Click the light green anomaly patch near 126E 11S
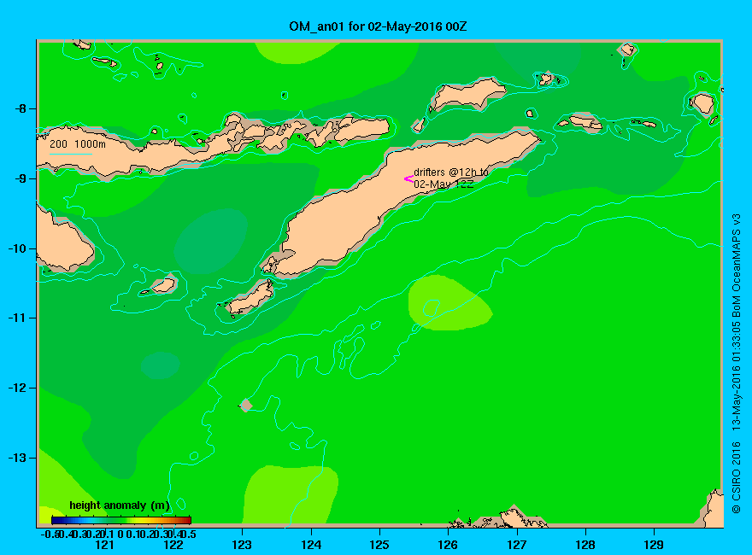The height and width of the screenshot is (555, 752). pos(449,303)
